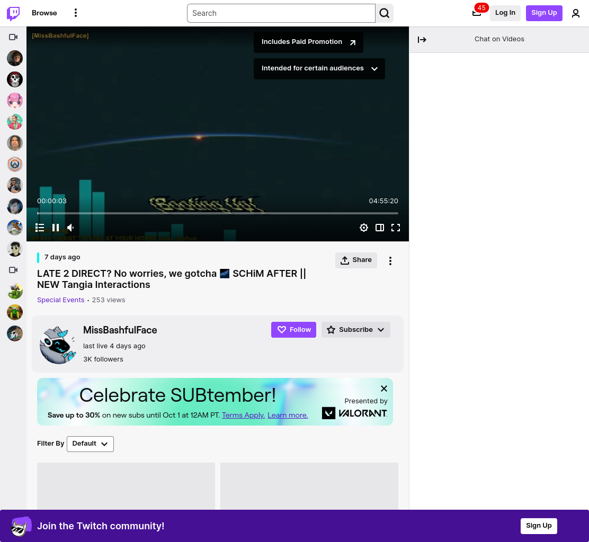Open the chapters list icon in player
Screen dimensions: 589x542
pos(40,228)
